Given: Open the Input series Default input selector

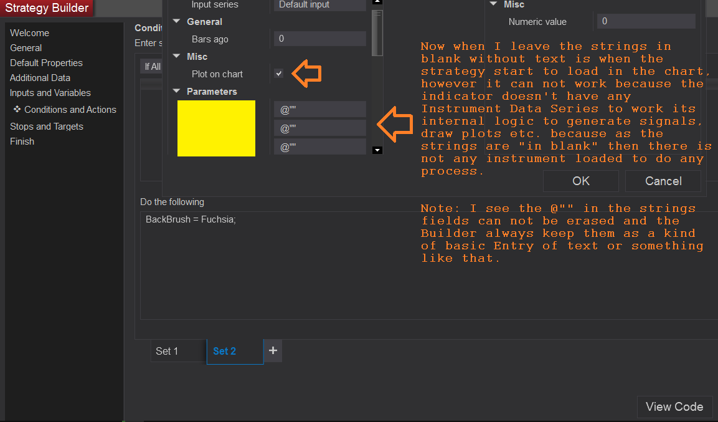Looking at the screenshot, I should (x=319, y=5).
